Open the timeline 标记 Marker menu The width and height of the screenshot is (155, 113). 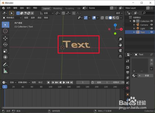coord(40,82)
